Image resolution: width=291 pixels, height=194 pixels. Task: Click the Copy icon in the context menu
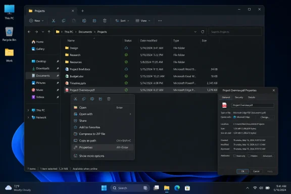tap(84, 99)
